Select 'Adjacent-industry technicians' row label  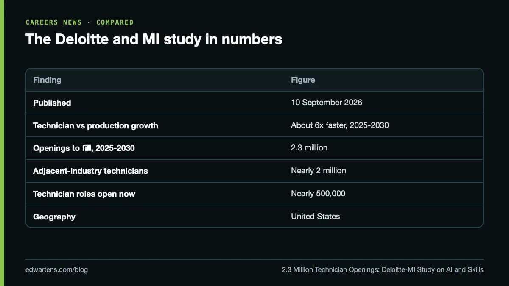pyautogui.click(x=90, y=171)
